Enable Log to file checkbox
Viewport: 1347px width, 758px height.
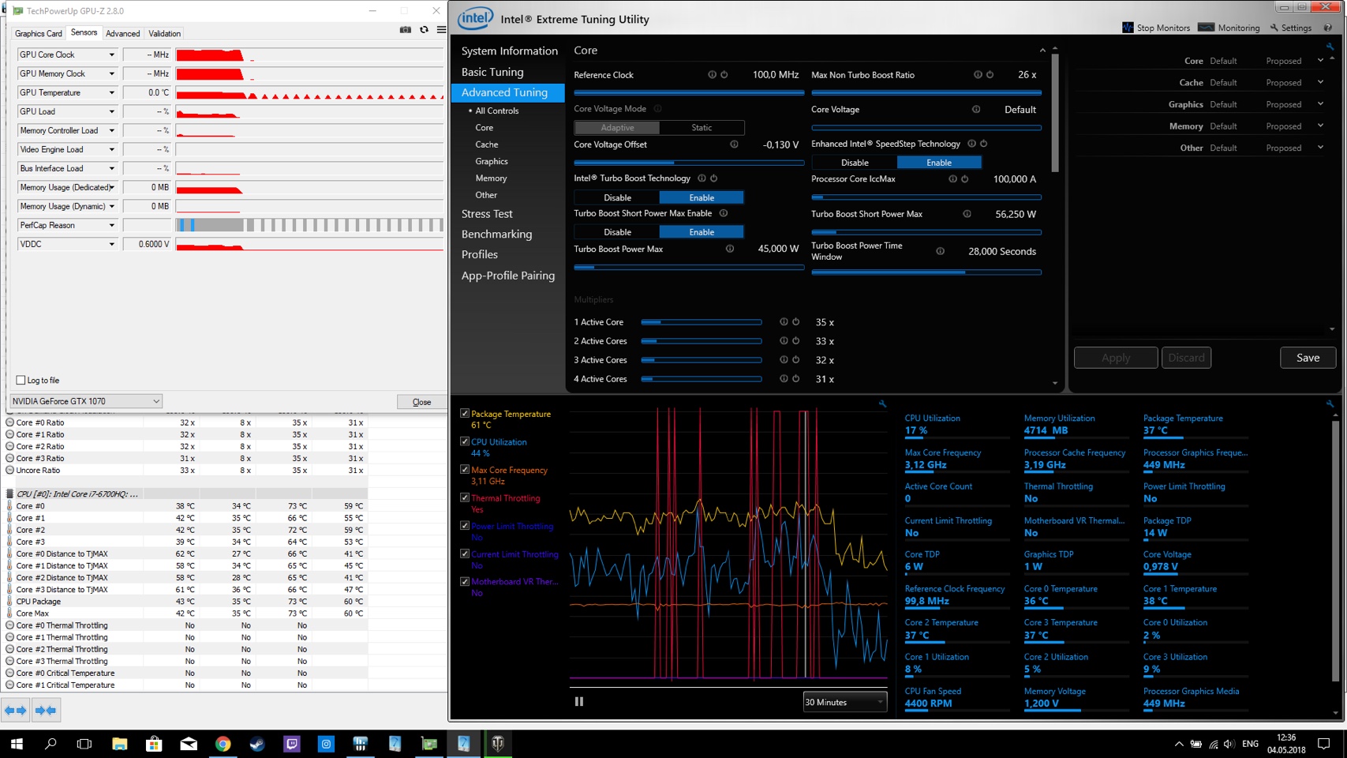[21, 380]
